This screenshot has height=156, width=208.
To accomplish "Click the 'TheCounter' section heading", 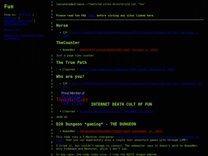I will [68, 43].
